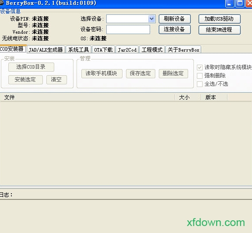Viewport: 252px width, 233px height.
Task: Open the 工程模式 tab
Action: click(x=152, y=50)
